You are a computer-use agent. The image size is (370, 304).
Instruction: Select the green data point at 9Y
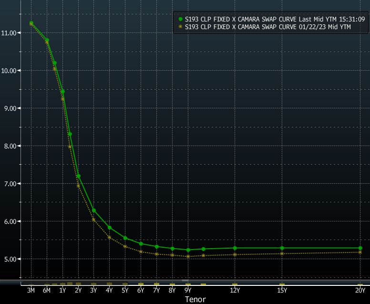pyautogui.click(x=188, y=250)
